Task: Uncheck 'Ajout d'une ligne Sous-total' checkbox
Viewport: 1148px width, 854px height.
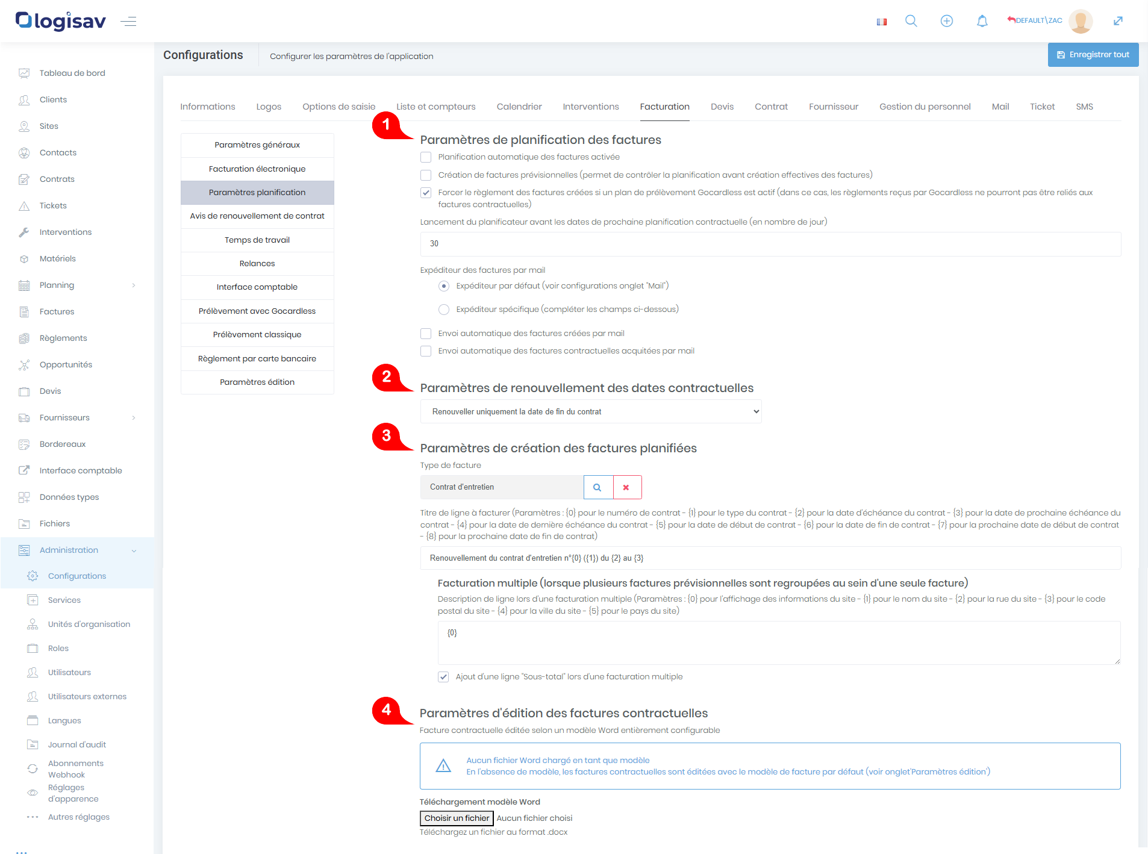Action: coord(443,677)
